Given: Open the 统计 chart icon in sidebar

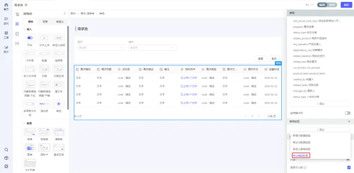Looking at the screenshot, I should [6, 47].
